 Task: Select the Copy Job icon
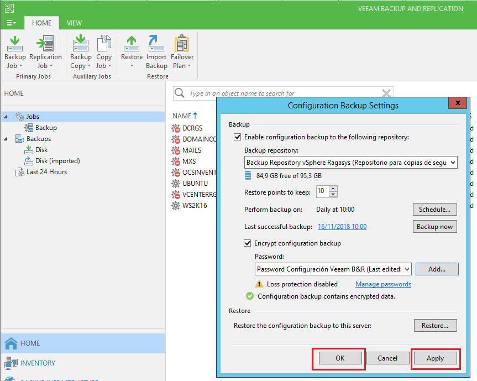104,50
